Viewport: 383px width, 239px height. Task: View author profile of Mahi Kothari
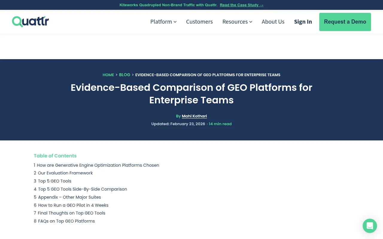pyautogui.click(x=194, y=116)
